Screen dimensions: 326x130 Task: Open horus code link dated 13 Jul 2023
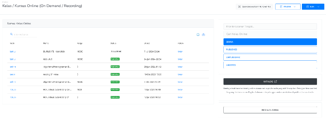pos(13,90)
